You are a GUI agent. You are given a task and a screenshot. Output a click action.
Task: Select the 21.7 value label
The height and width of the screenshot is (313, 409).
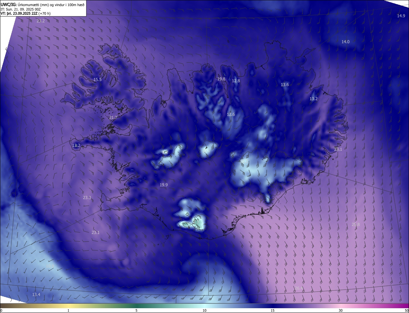(113, 118)
